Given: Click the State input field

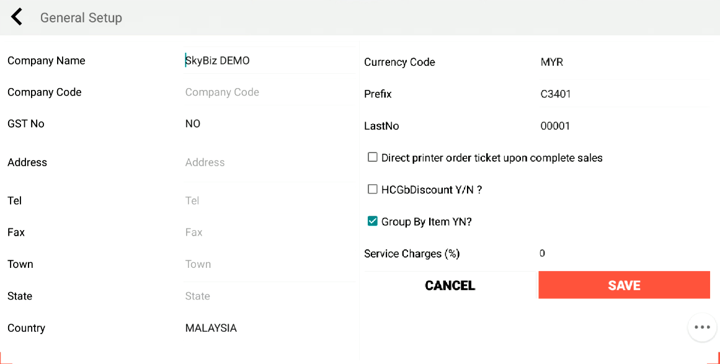Looking at the screenshot, I should (x=268, y=296).
